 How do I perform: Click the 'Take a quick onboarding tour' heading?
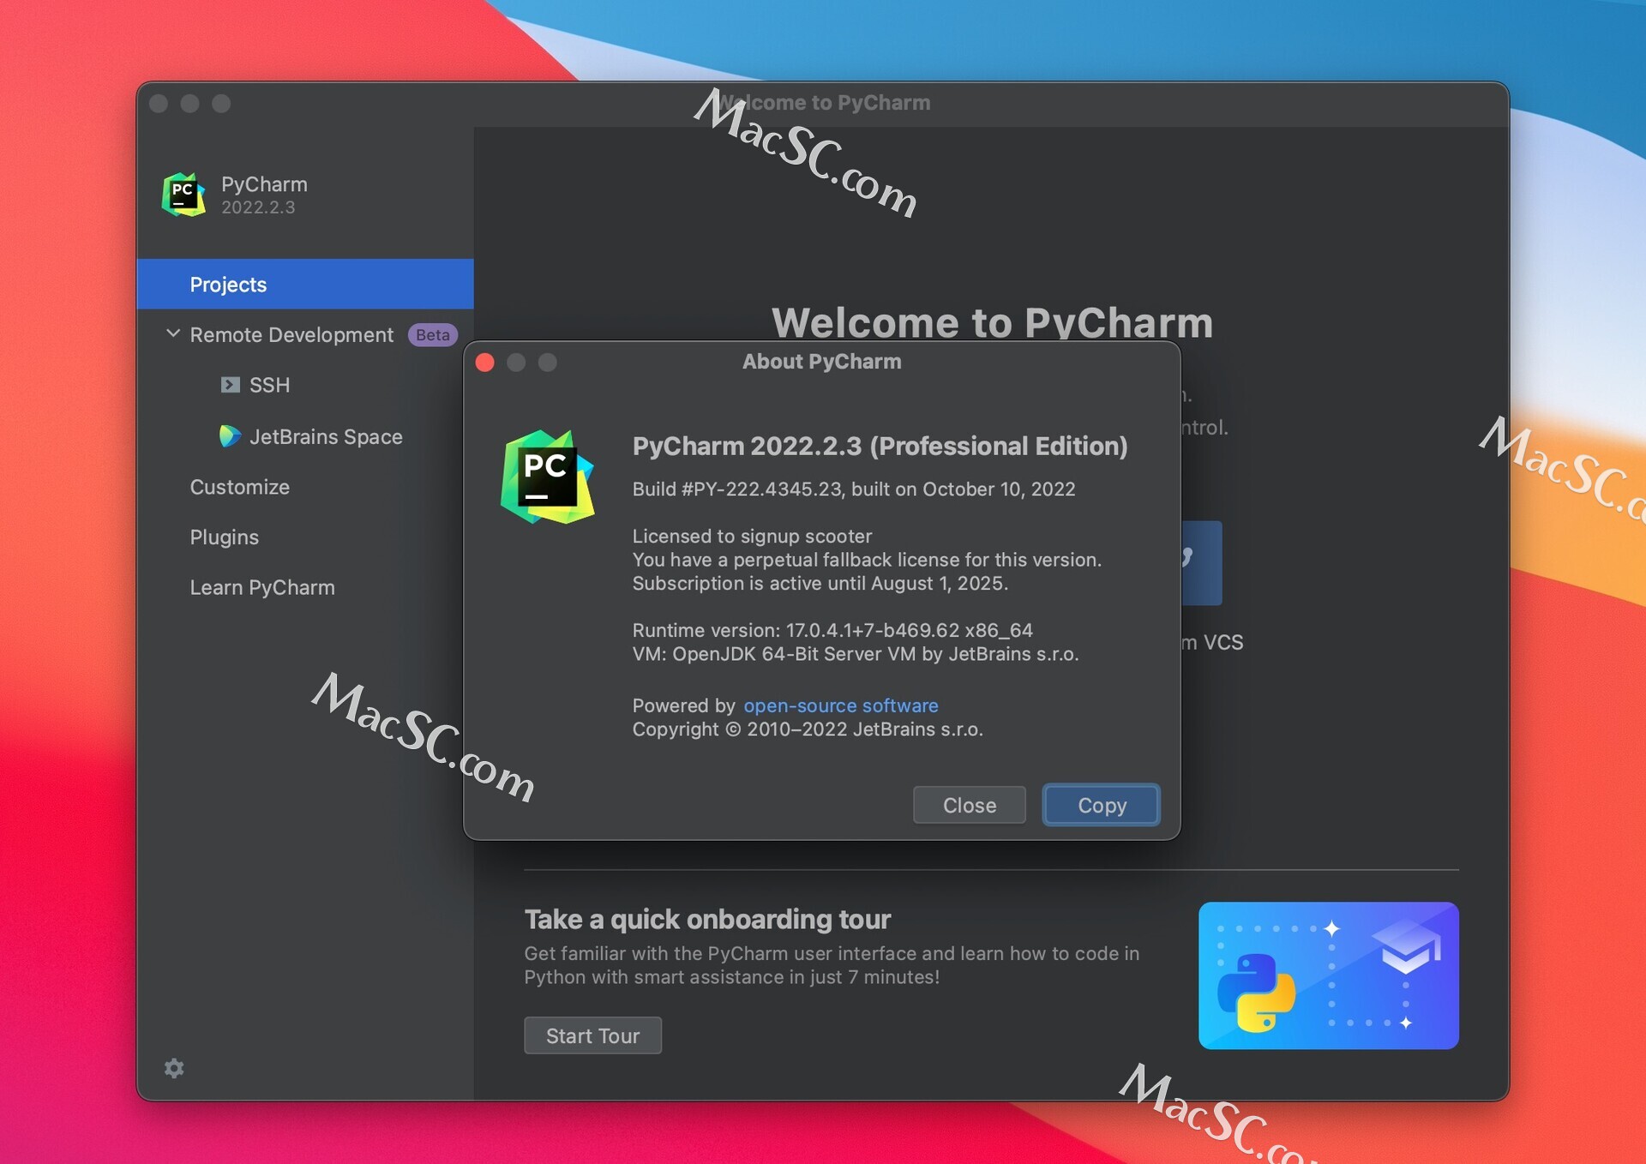tap(707, 920)
